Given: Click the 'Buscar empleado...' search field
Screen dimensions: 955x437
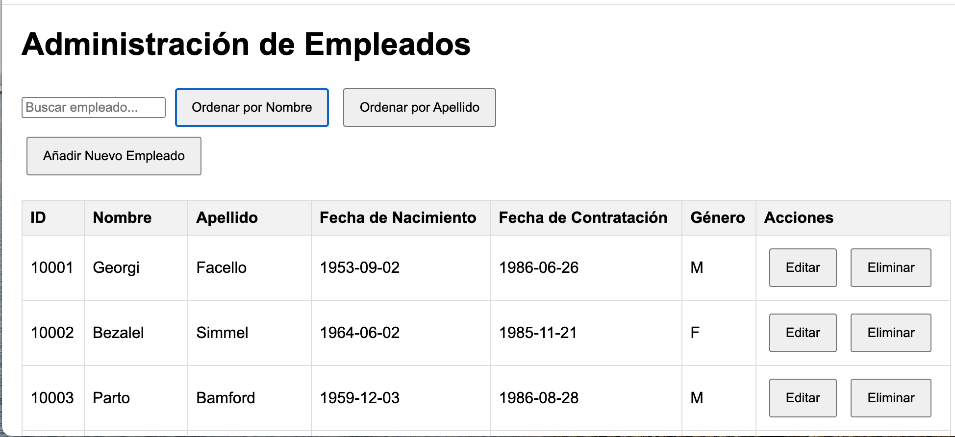Looking at the screenshot, I should pos(93,107).
